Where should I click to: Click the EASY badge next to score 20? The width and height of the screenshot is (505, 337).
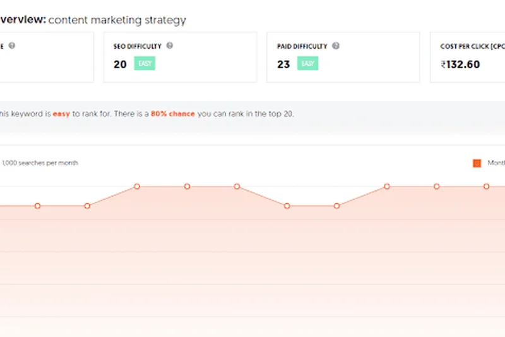[145, 64]
